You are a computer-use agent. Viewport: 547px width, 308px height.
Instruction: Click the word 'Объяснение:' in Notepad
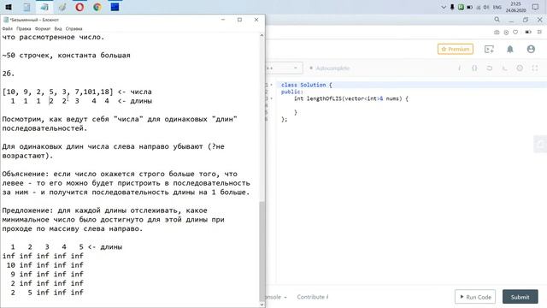26,174
